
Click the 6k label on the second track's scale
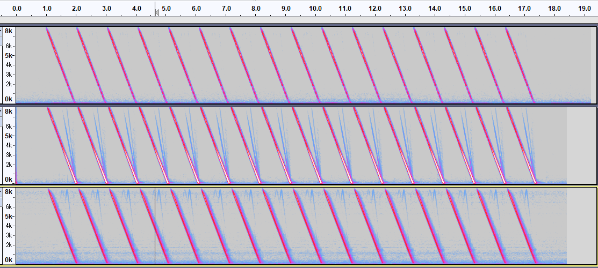coord(10,126)
